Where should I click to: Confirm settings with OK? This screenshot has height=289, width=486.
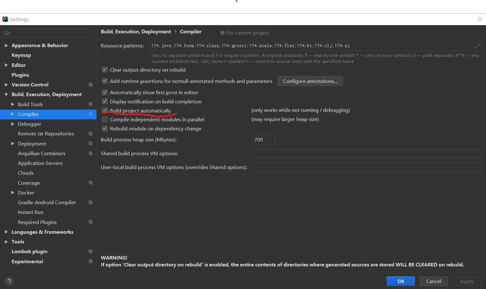pyautogui.click(x=401, y=281)
